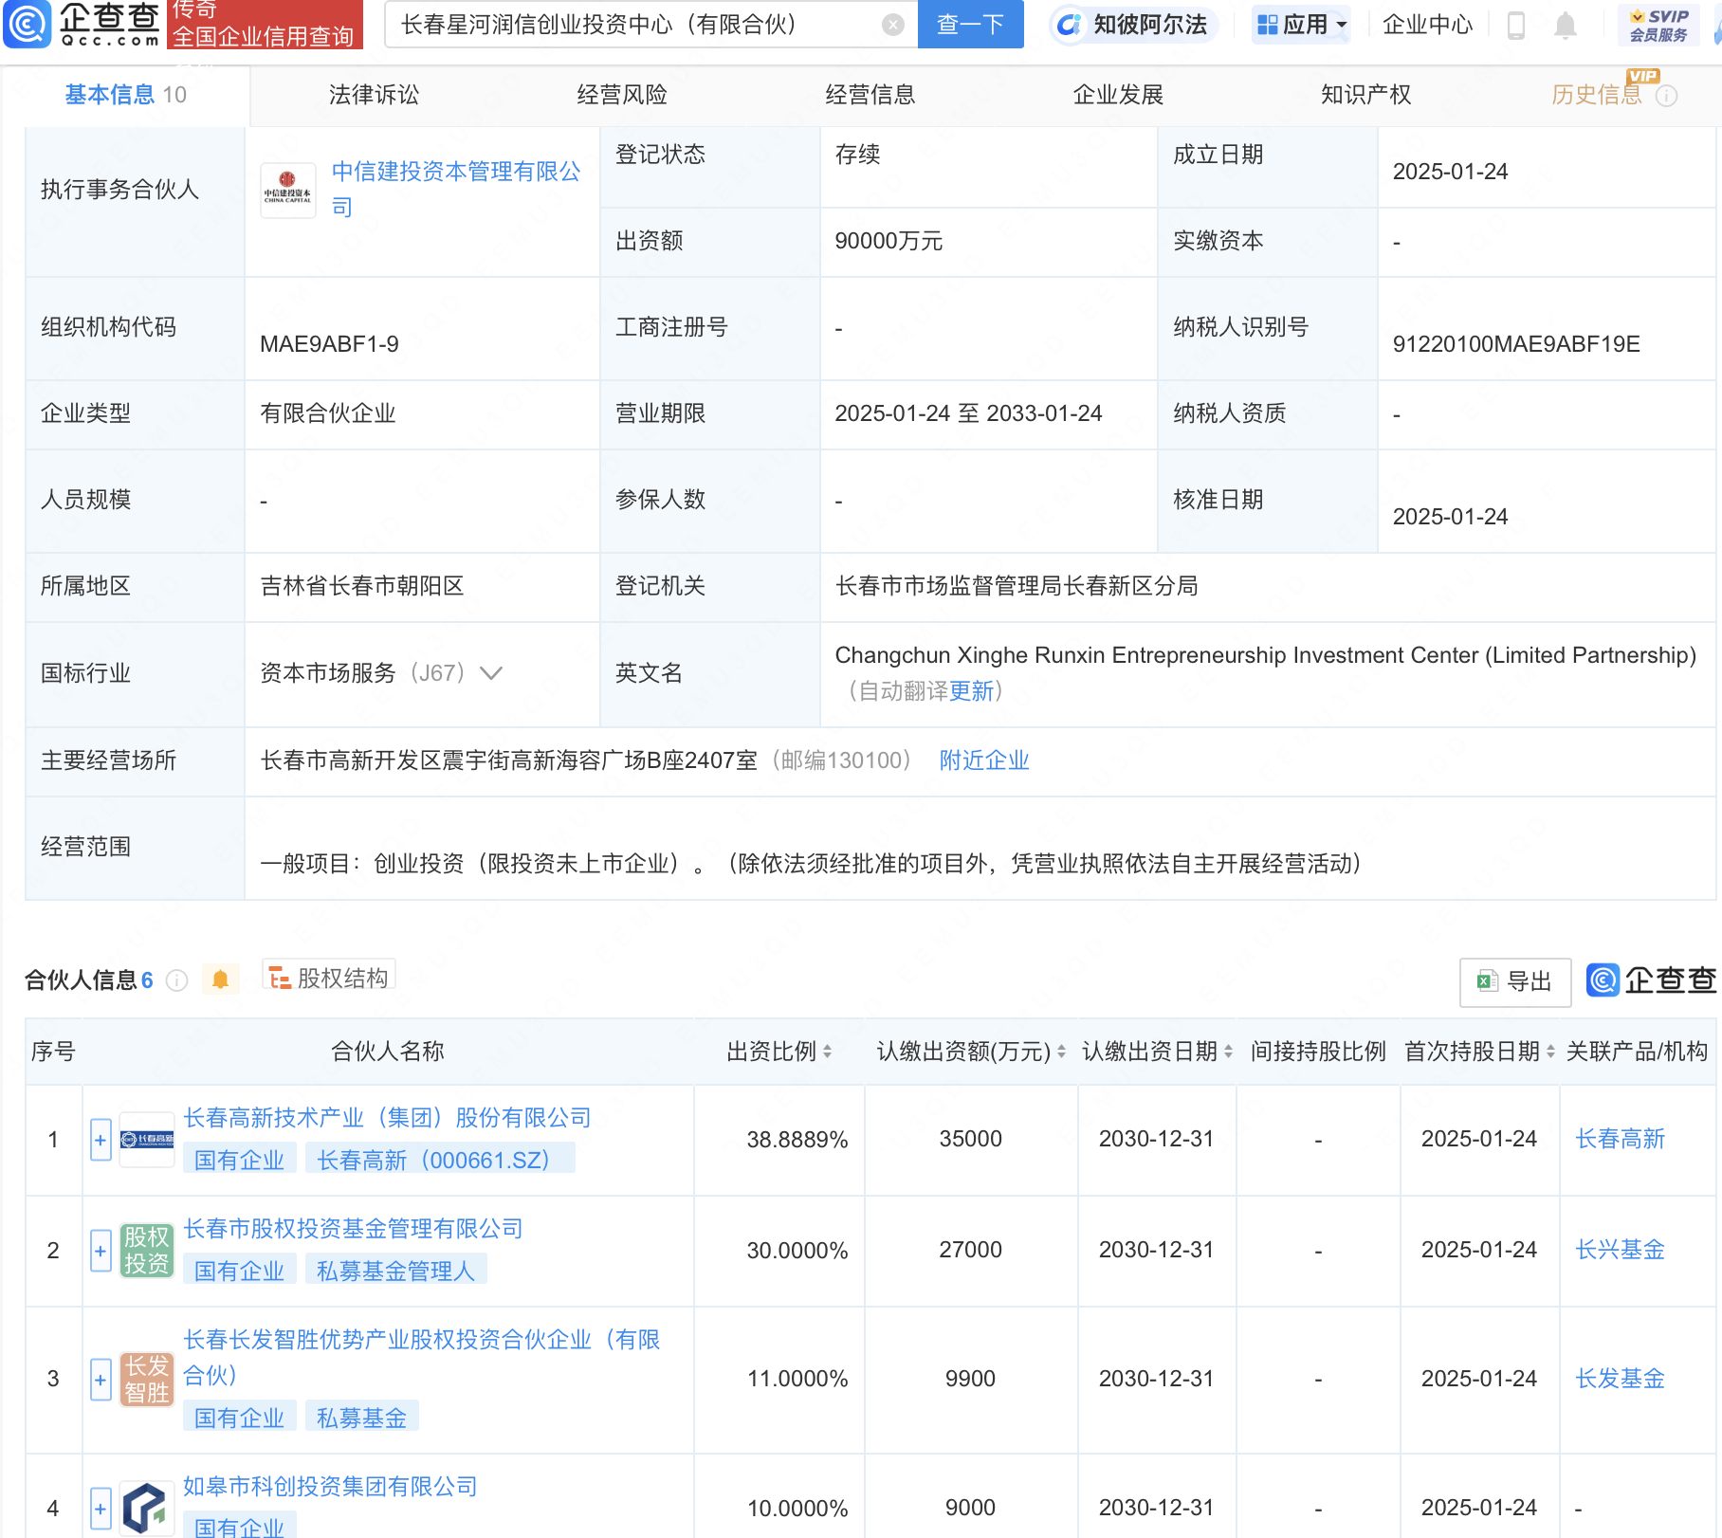This screenshot has width=1722, height=1538.
Task: Open SVIP member services badge
Action: (1658, 25)
